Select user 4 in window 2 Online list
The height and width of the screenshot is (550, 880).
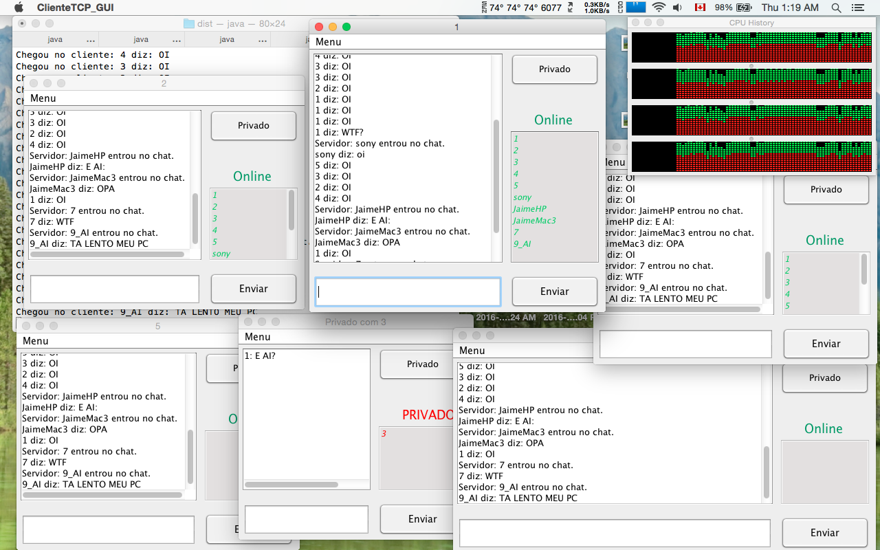pyautogui.click(x=214, y=230)
